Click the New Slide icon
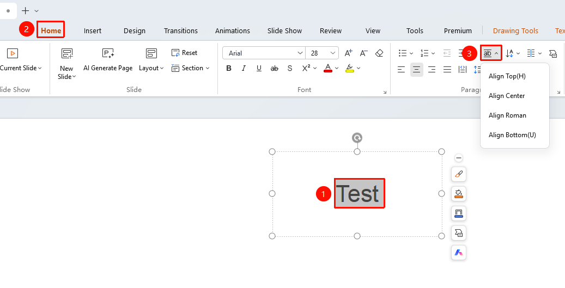 click(67, 54)
